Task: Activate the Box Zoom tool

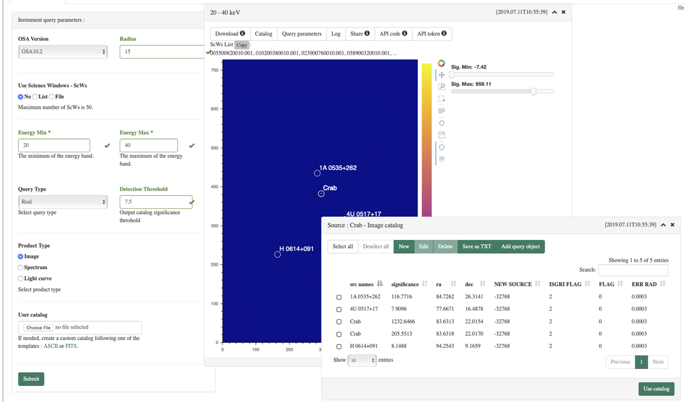Action: (x=442, y=87)
